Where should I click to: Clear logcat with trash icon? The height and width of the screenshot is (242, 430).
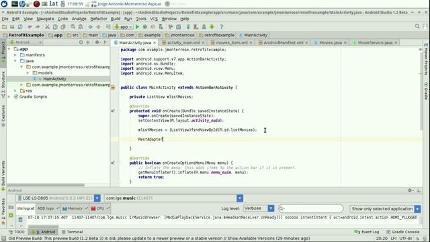point(21,219)
